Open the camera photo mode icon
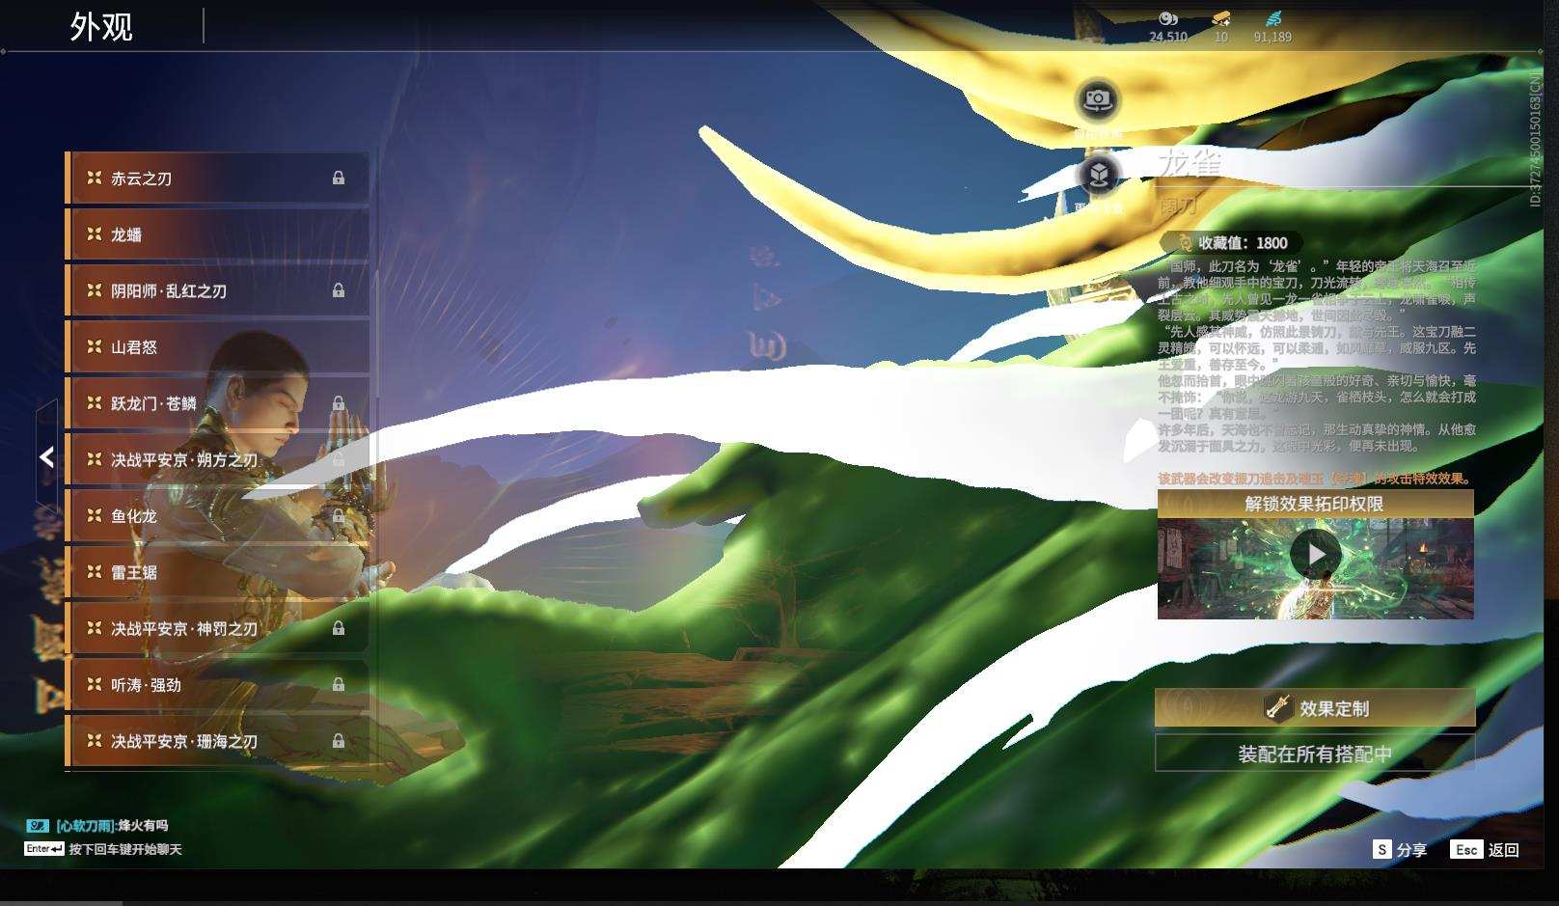Image resolution: width=1559 pixels, height=906 pixels. [x=1097, y=99]
